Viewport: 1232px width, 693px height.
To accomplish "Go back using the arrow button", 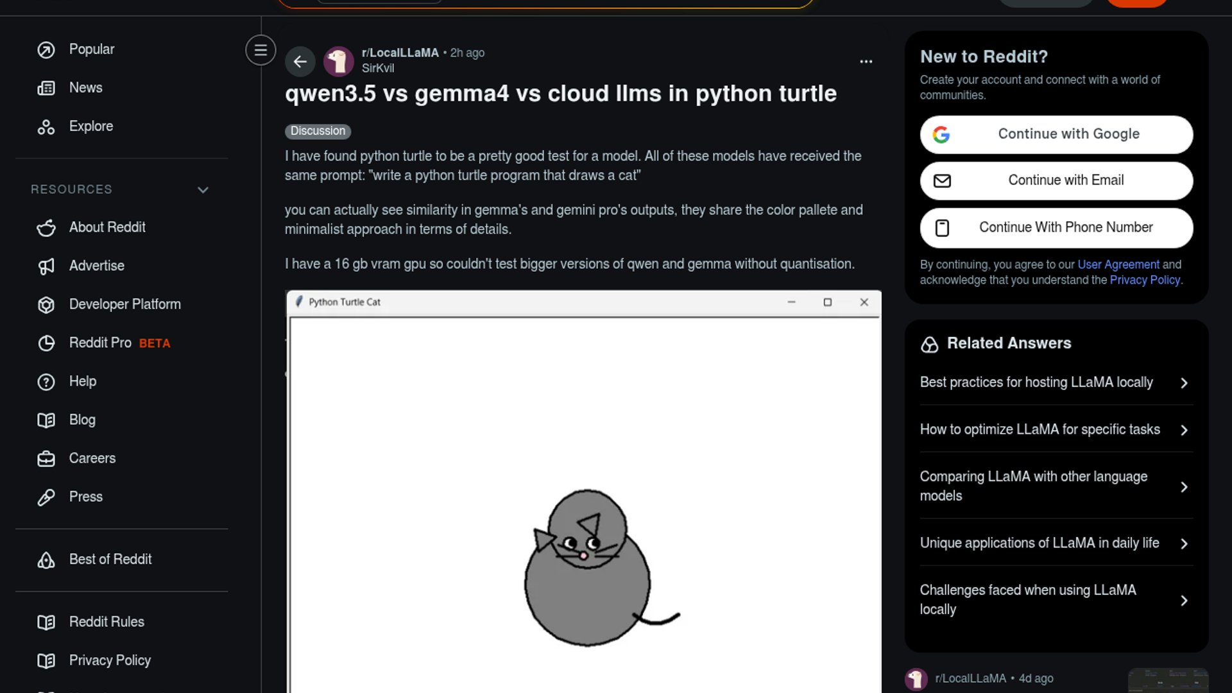I will click(x=300, y=62).
